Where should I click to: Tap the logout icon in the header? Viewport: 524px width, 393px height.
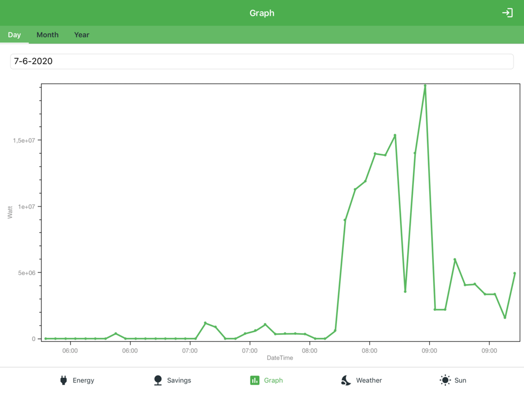coord(507,13)
